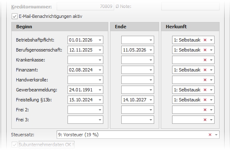
Task: Click Finanzamt Herkunft 1: Selbstausk text
Action: click(187, 70)
